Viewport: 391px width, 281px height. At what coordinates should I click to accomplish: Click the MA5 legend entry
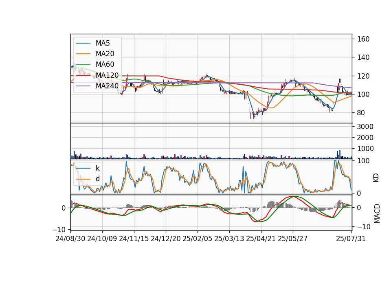[x=93, y=43]
